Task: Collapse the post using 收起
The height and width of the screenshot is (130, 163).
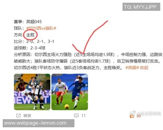Action: (x=144, y=68)
